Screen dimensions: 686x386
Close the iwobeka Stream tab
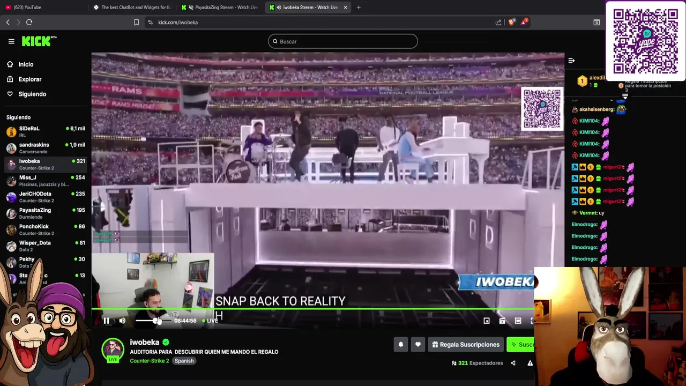[x=345, y=8]
